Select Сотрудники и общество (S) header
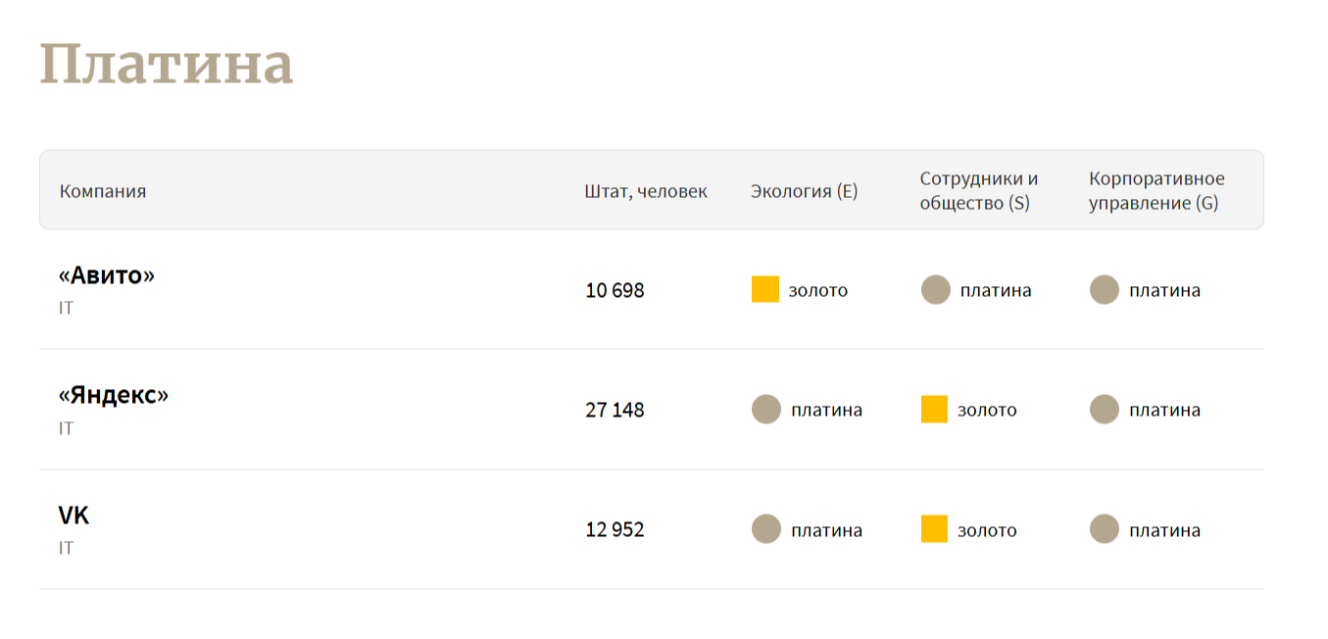 [979, 191]
